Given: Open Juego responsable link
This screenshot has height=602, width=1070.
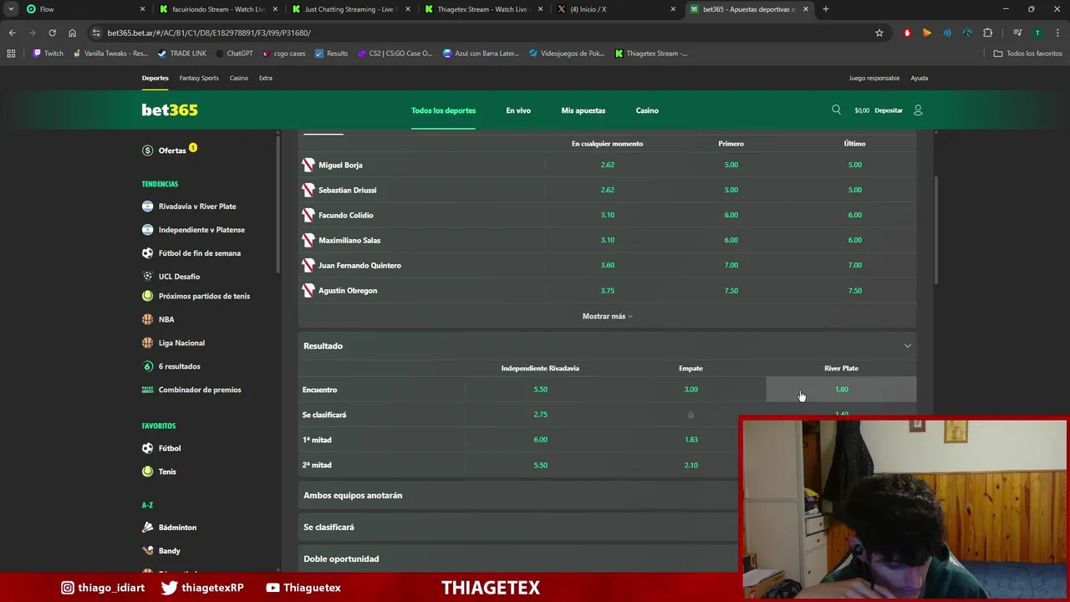Looking at the screenshot, I should (874, 78).
